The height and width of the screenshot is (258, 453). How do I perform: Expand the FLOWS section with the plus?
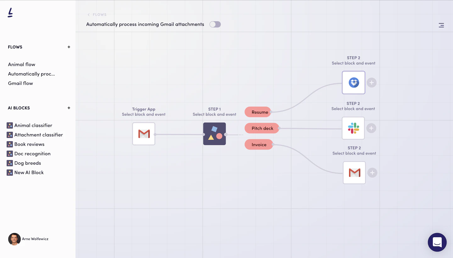click(x=69, y=47)
